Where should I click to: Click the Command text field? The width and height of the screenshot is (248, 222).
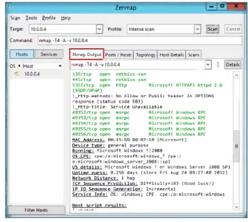coord(140,41)
